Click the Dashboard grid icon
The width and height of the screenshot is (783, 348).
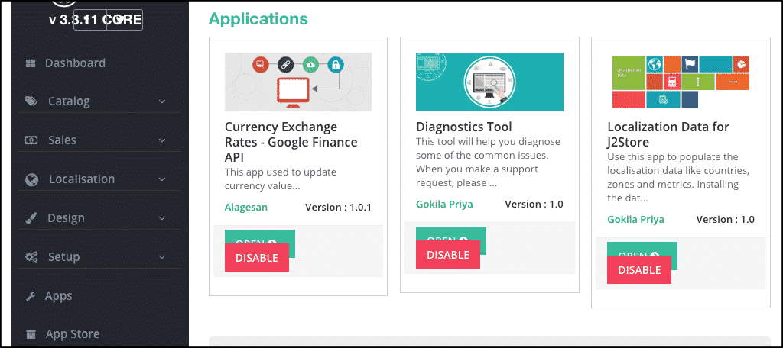[31, 63]
